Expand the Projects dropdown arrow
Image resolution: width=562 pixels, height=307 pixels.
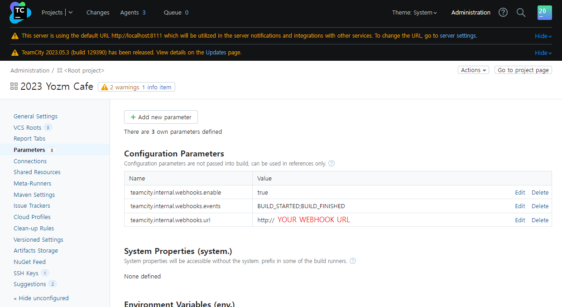[71, 13]
